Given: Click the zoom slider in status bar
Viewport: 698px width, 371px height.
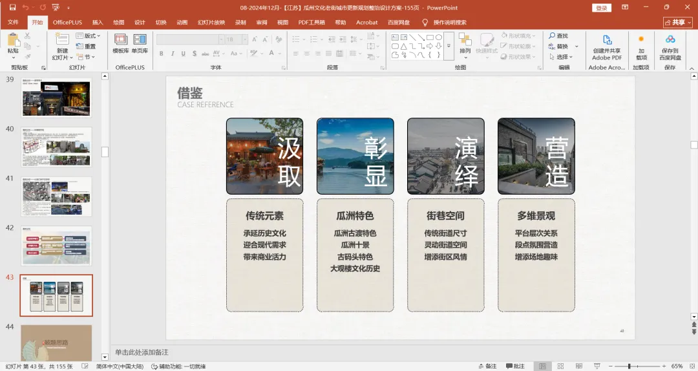Looking at the screenshot, I should (x=629, y=366).
